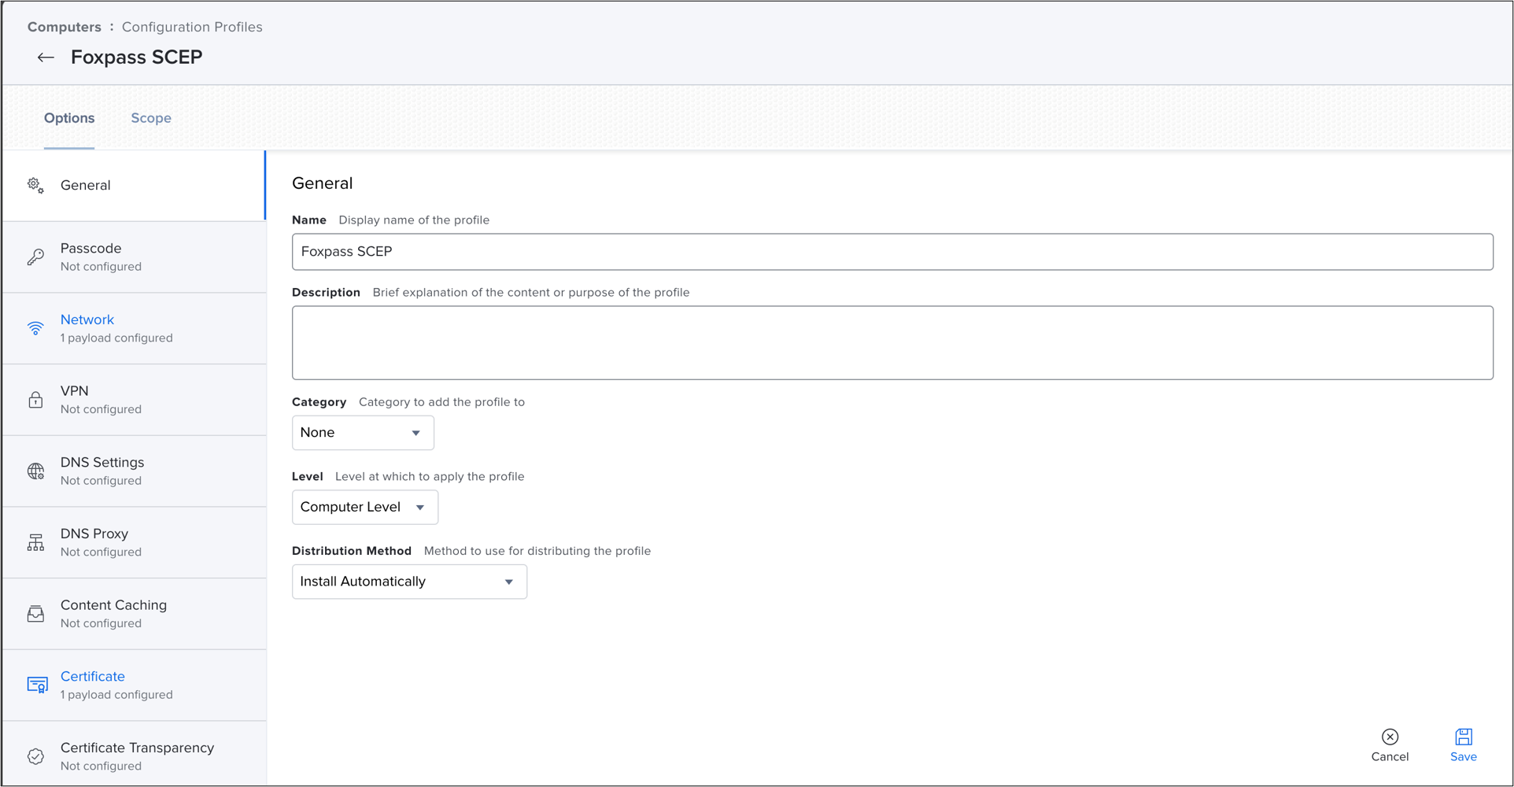Select the Options tab
This screenshot has width=1514, height=787.
coord(69,118)
